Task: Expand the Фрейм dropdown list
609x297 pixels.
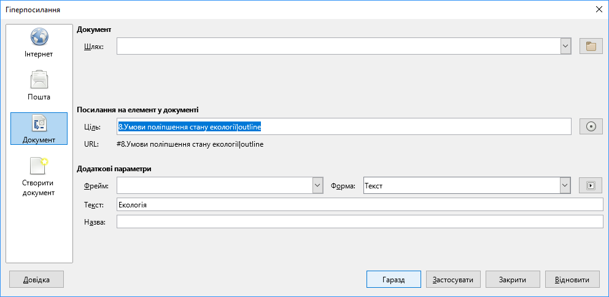Action: pos(318,185)
